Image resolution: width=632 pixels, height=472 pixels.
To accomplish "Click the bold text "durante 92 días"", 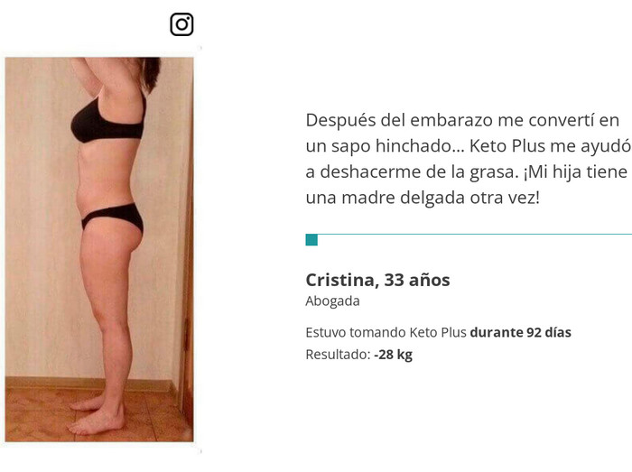I will [x=520, y=332].
